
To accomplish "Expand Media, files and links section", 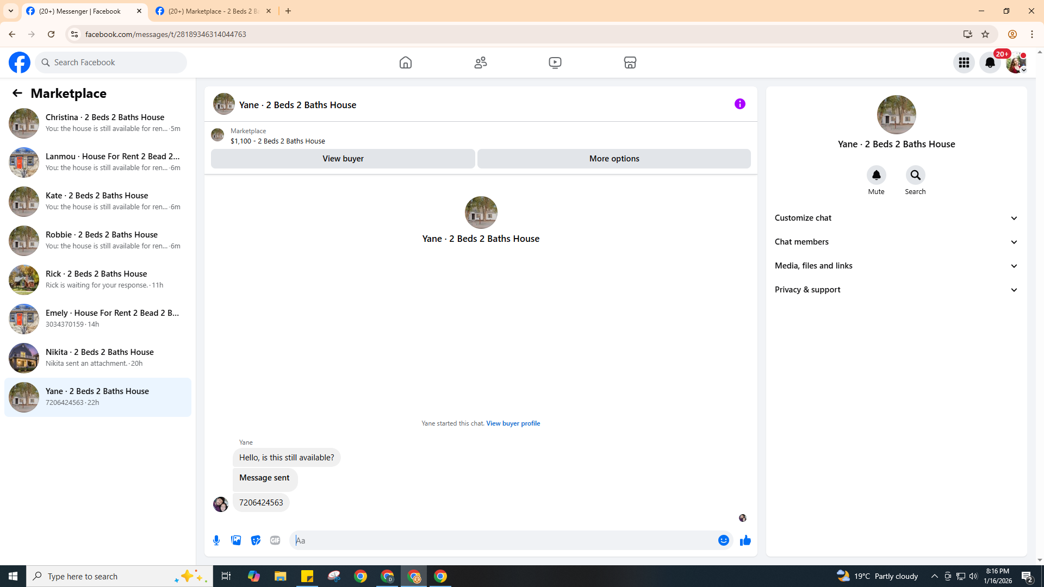I will click(x=896, y=266).
